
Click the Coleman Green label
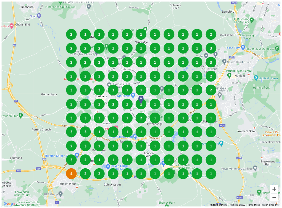[x=175, y=7]
